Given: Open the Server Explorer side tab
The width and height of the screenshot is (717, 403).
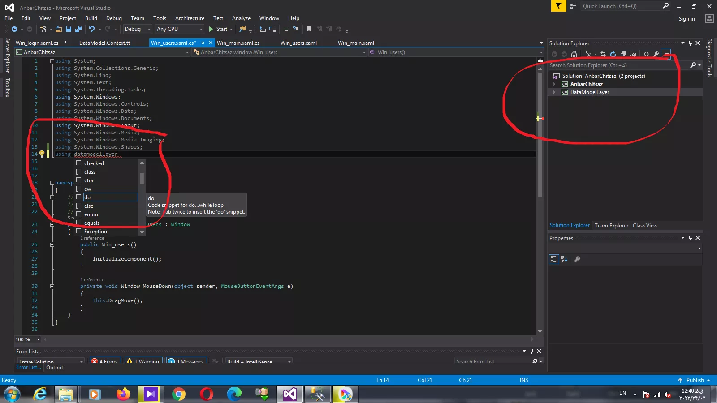Looking at the screenshot, I should coord(7,56).
